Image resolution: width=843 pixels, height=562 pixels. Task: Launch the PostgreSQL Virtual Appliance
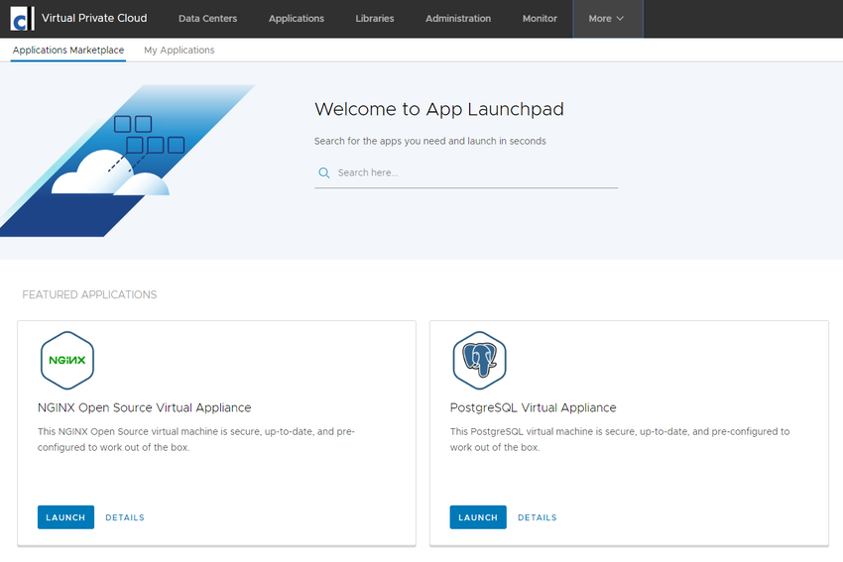click(x=478, y=517)
